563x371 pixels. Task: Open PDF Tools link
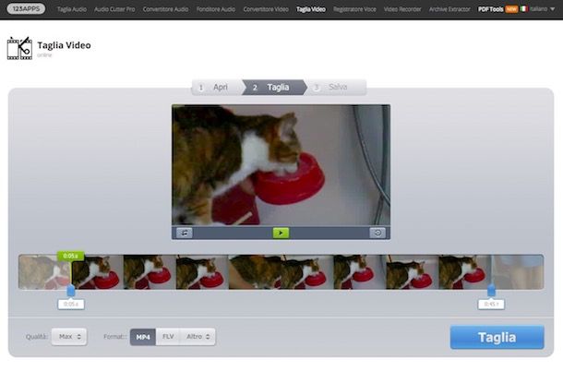click(490, 9)
